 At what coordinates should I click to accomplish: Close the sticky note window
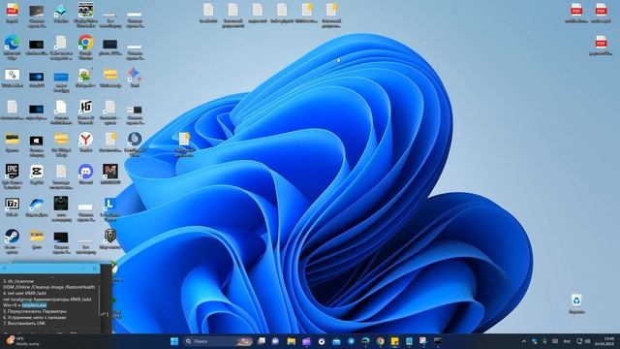pos(95,269)
